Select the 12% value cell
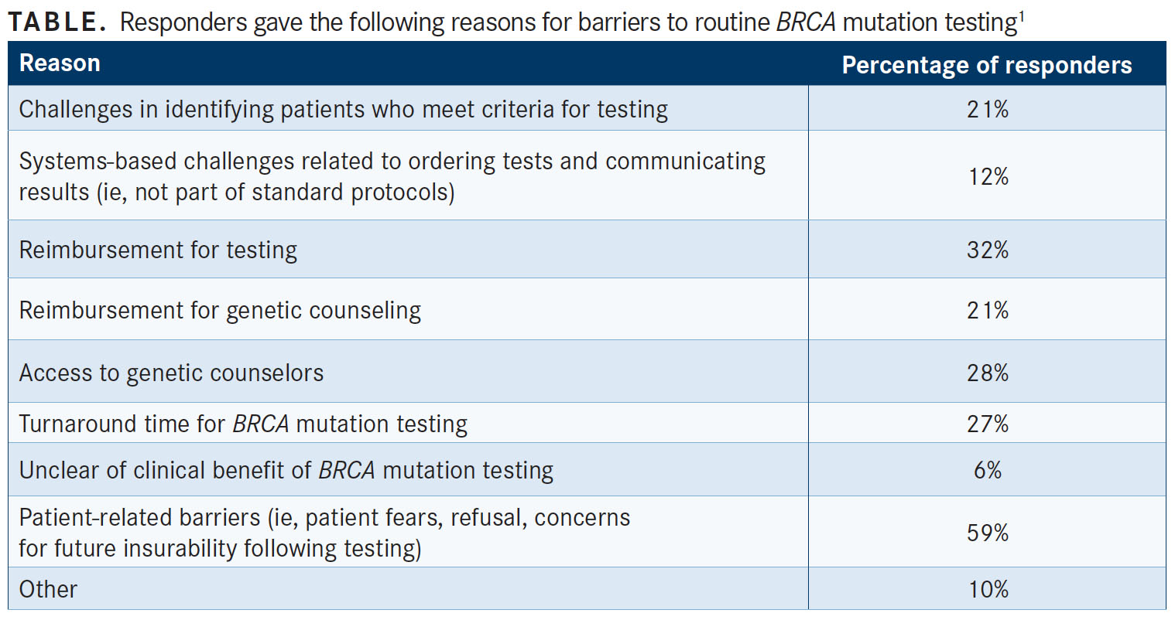Viewport: 1175px width, 620px height. [x=988, y=176]
